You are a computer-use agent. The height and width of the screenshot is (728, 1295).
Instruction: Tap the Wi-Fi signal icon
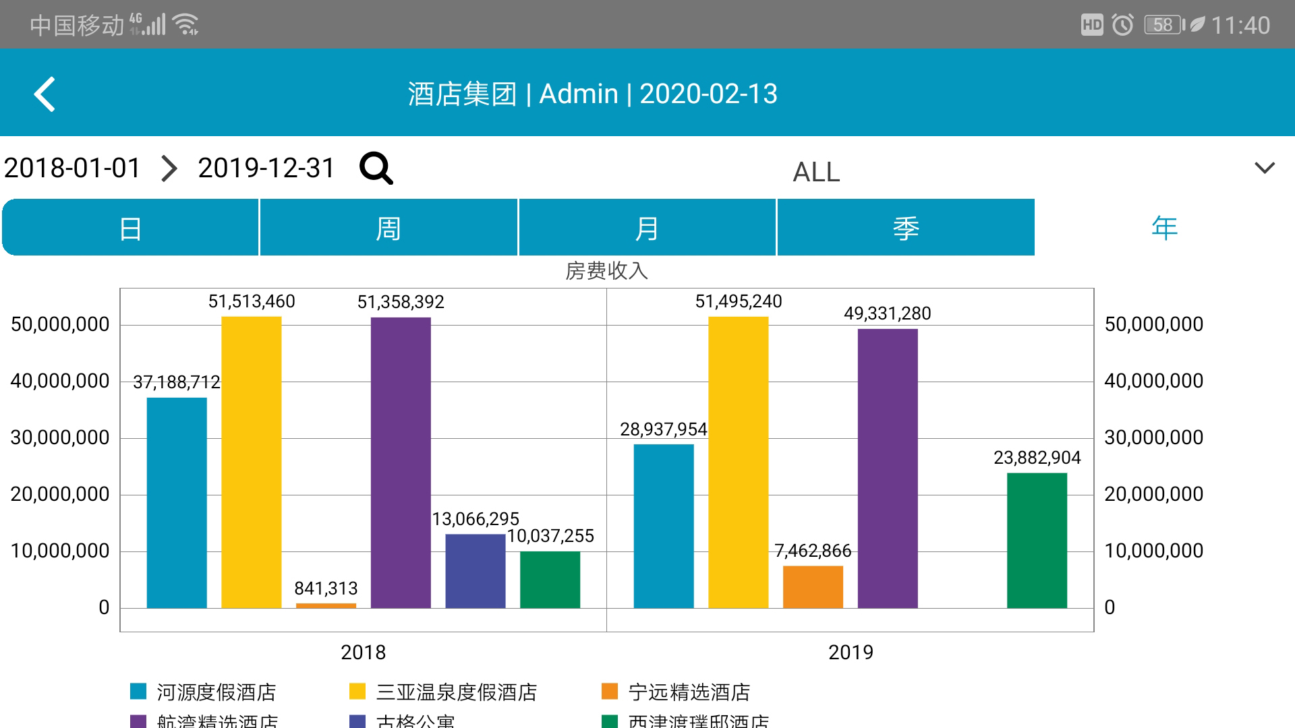185,25
